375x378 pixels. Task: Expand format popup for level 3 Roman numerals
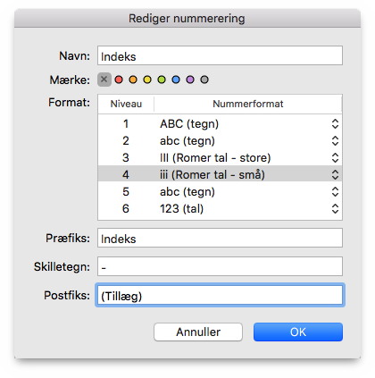335,157
